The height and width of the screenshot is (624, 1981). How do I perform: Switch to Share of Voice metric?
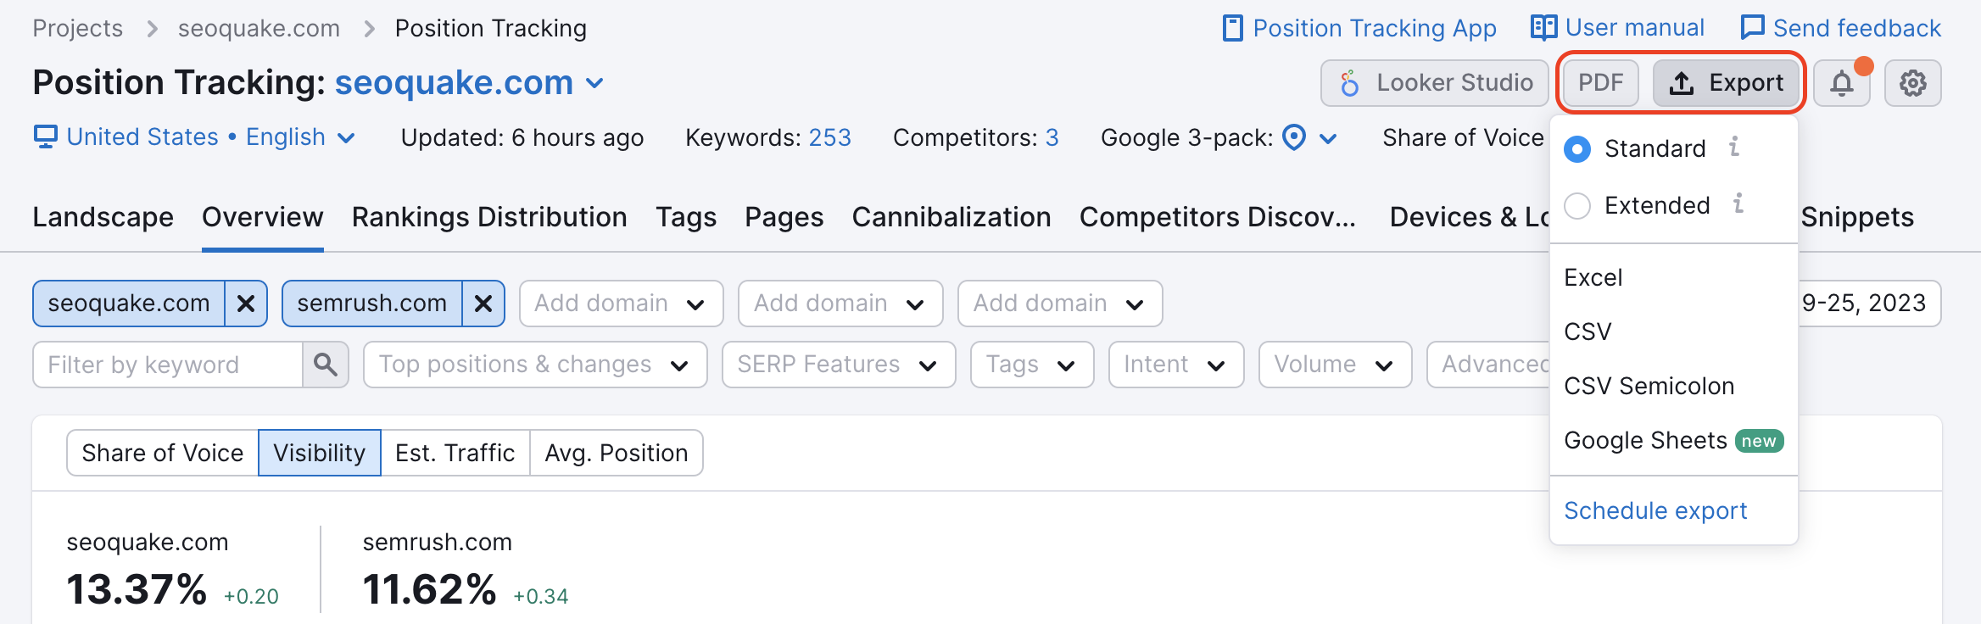(x=163, y=453)
